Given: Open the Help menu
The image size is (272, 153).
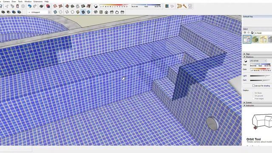Looking at the screenshot, I should click(x=47, y=1).
